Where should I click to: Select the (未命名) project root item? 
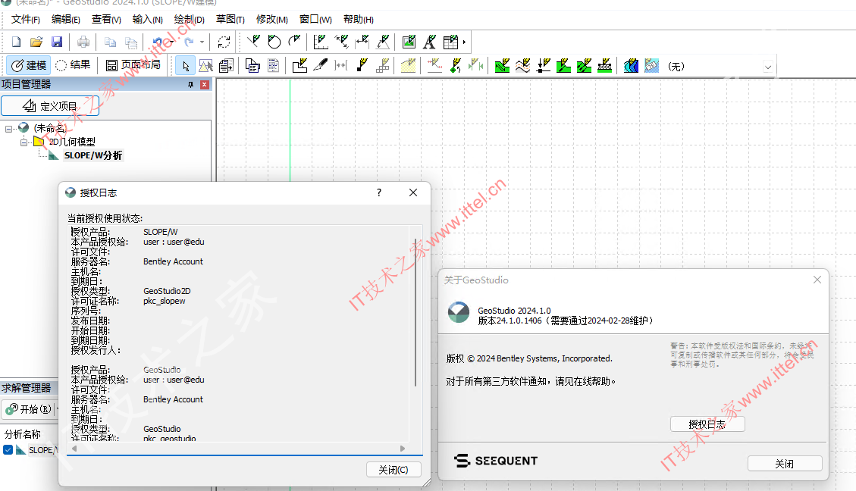coord(50,128)
